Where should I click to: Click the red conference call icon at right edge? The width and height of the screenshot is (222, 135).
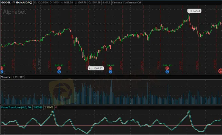tap(220, 71)
